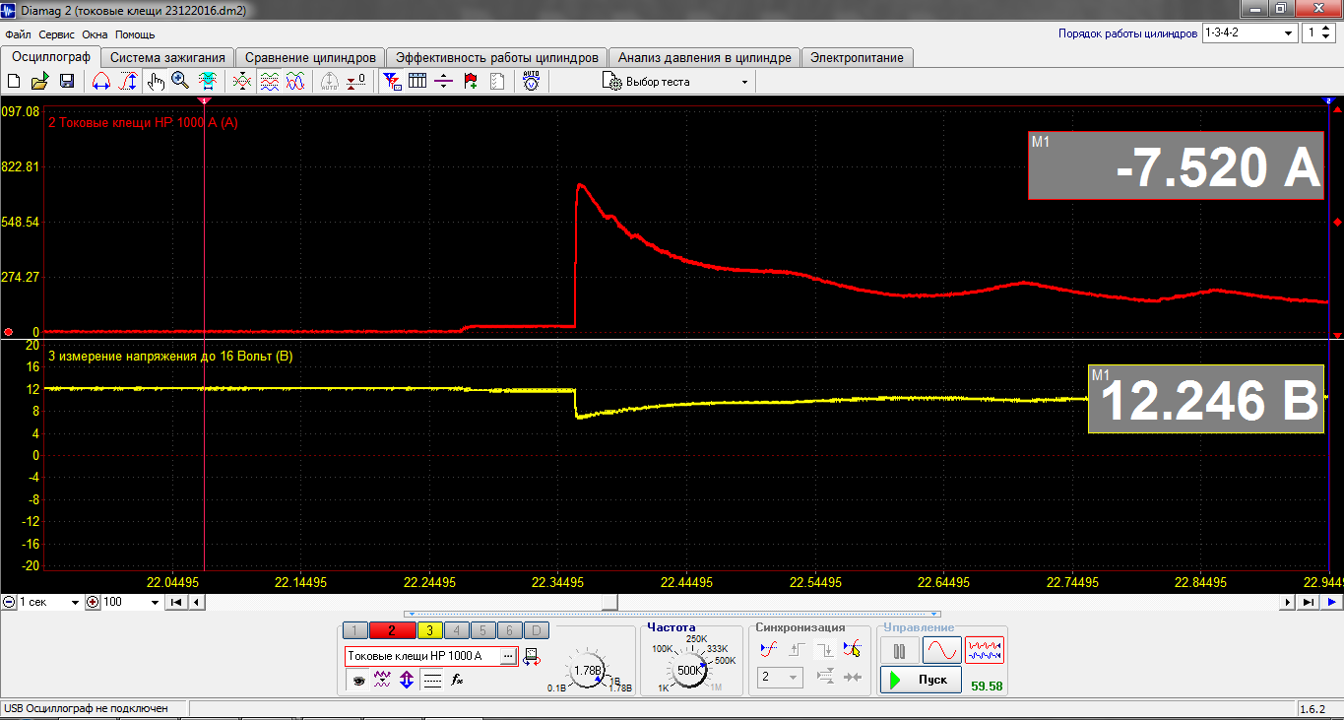Screen dimensions: 1344x720
Task: Open the Окна menu
Action: click(95, 34)
